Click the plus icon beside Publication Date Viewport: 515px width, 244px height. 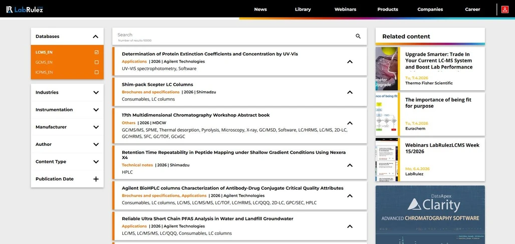96,179
